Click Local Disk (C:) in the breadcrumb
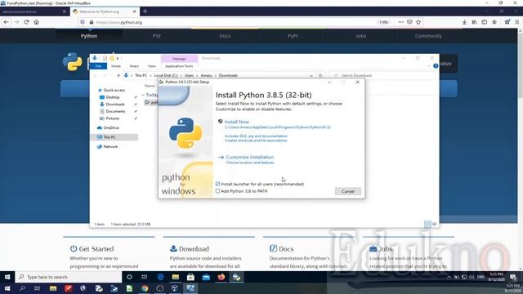 166,76
